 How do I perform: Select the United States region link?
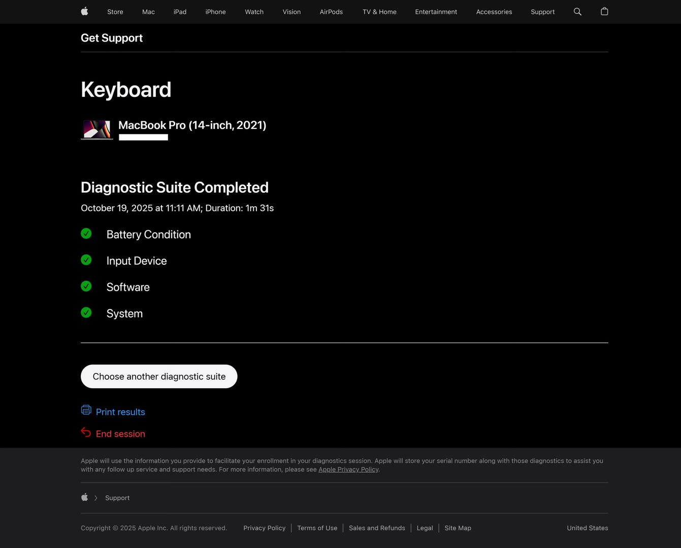coord(587,528)
